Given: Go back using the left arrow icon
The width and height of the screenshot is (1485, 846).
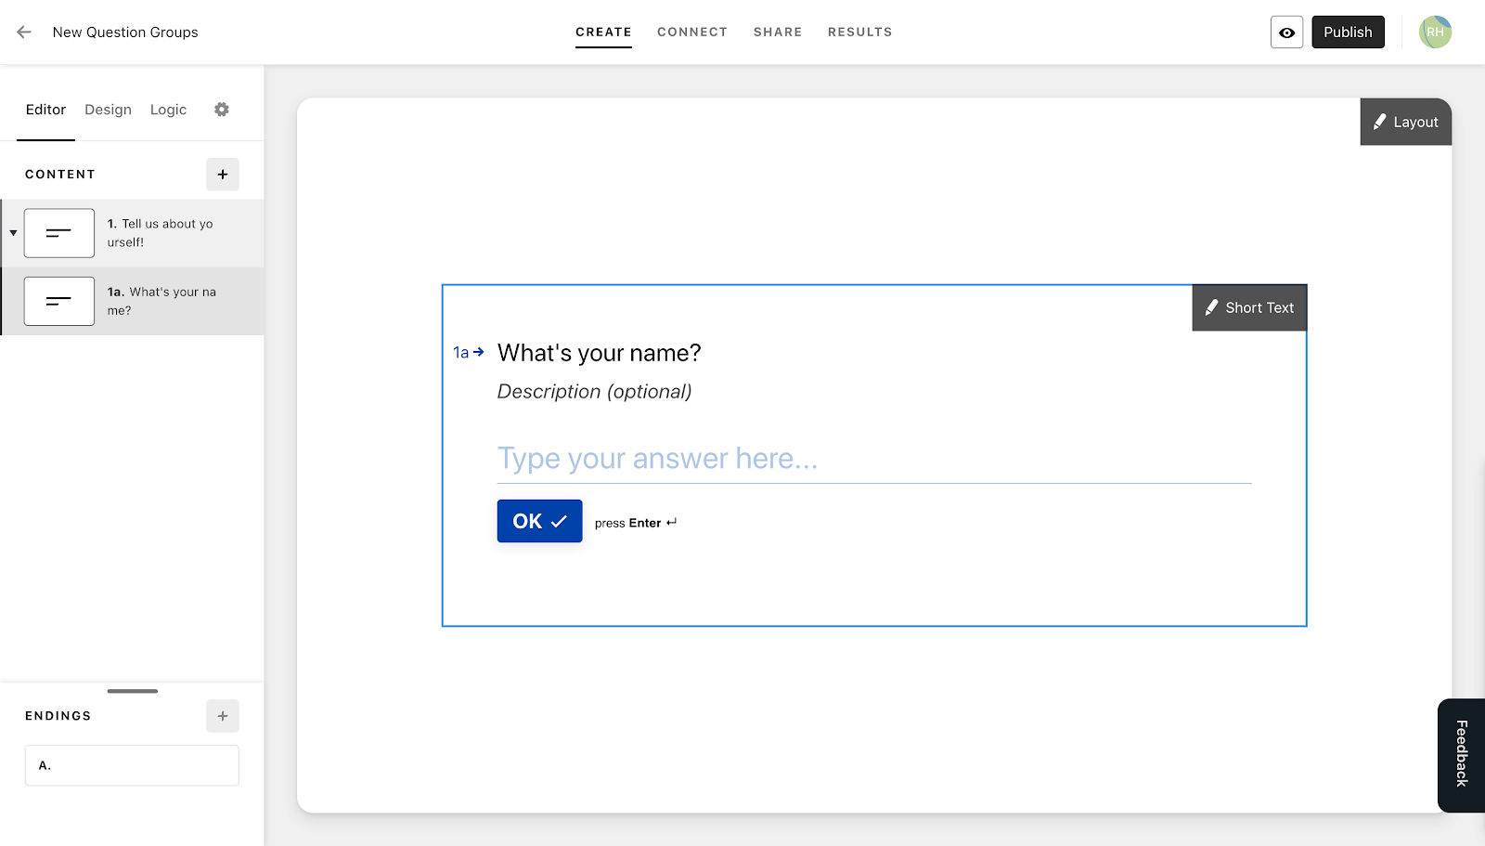Looking at the screenshot, I should [x=24, y=32].
